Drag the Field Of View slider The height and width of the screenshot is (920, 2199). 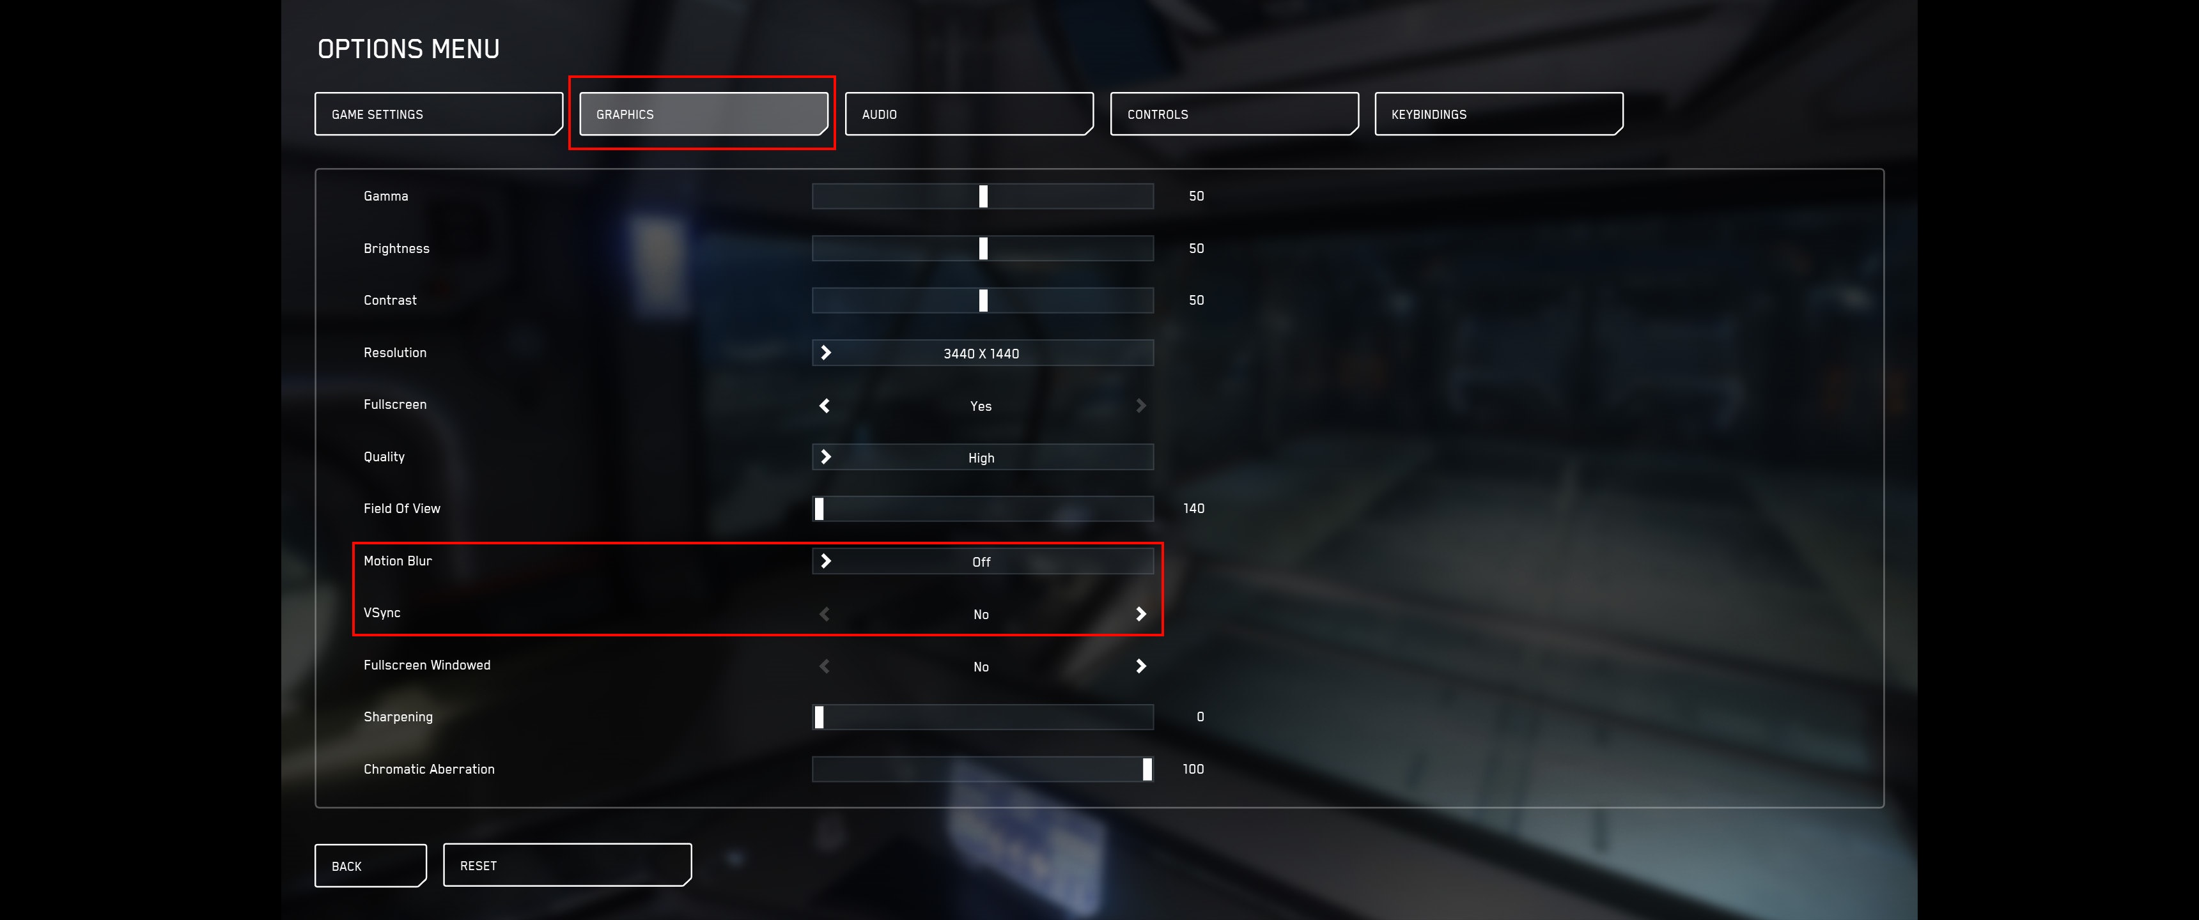pyautogui.click(x=819, y=508)
